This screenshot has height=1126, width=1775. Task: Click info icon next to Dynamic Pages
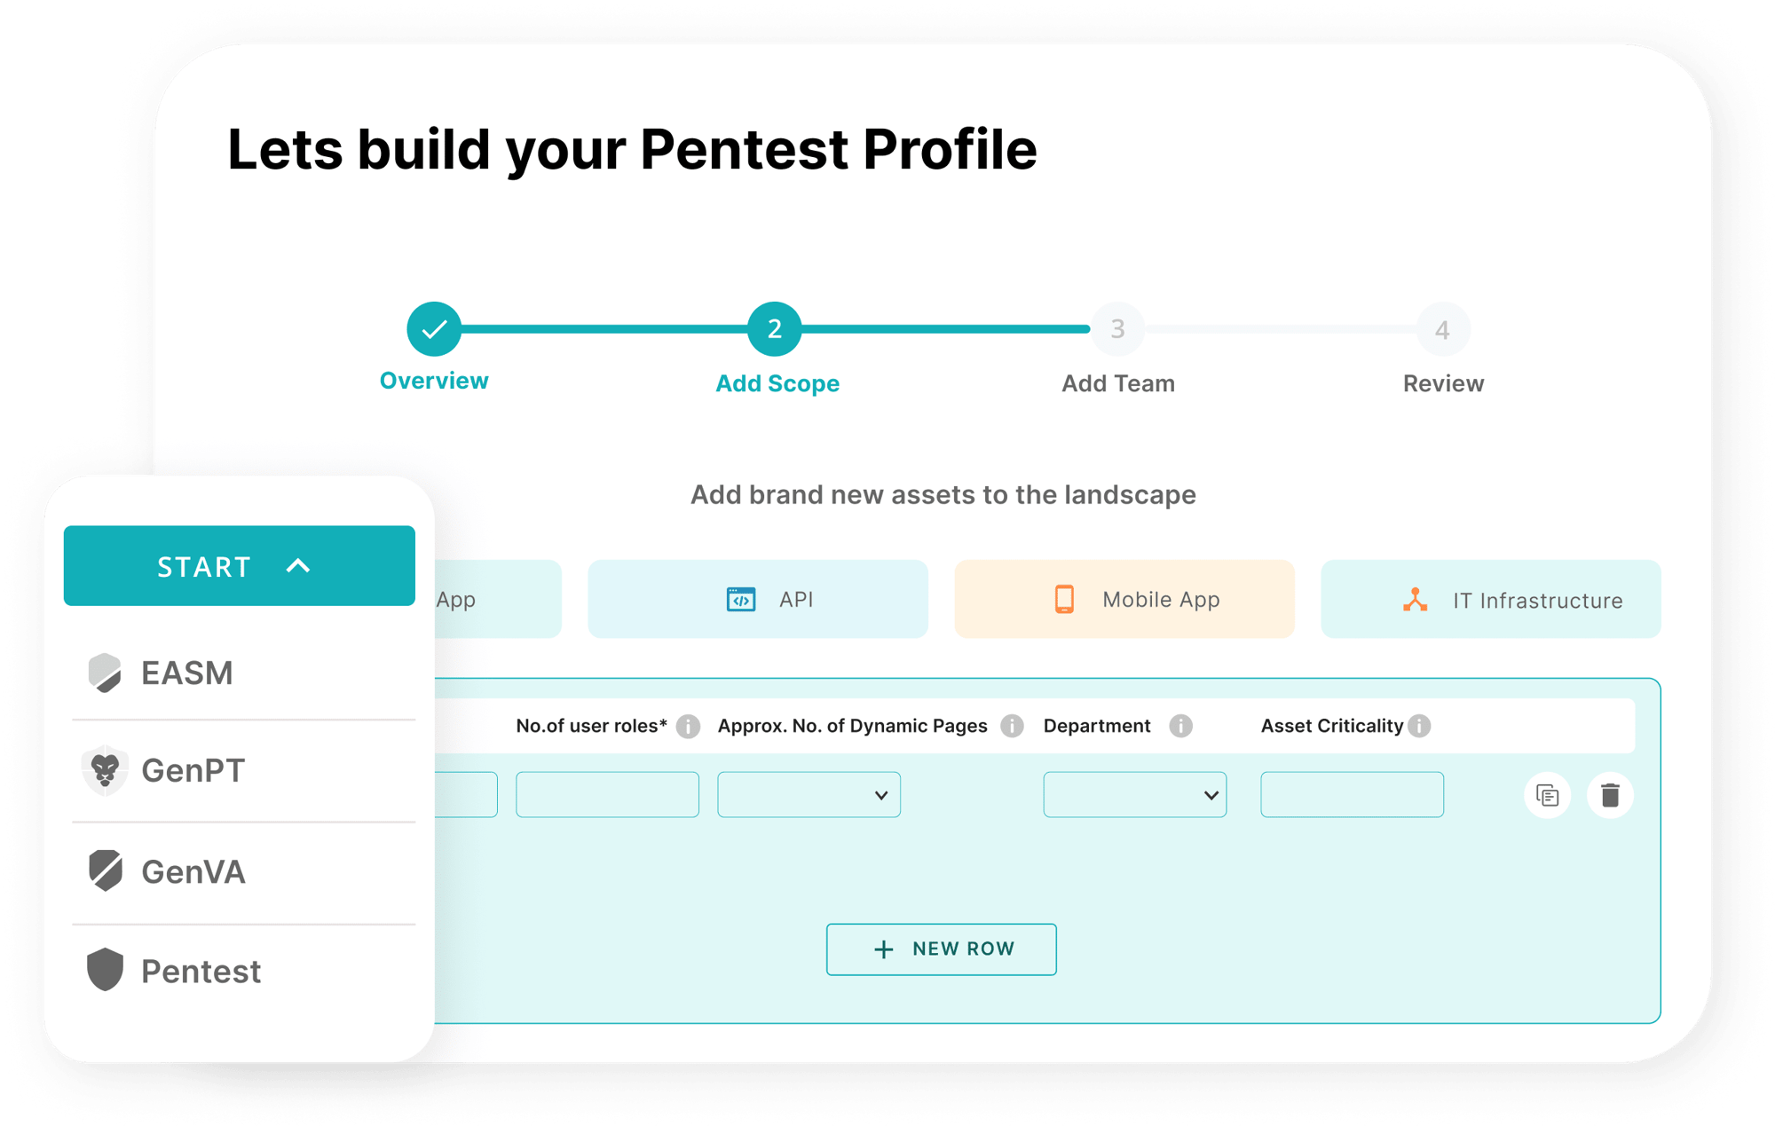coord(1012,726)
